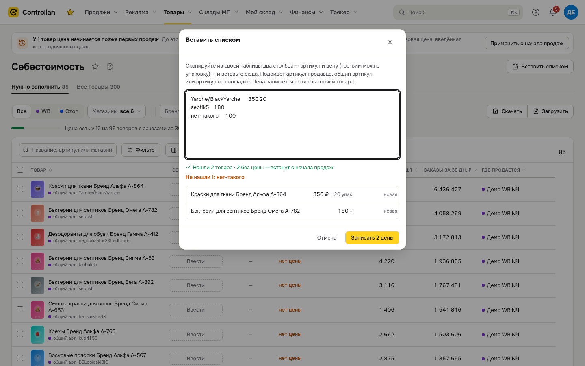Open the help question mark icon in navbar

536,12
